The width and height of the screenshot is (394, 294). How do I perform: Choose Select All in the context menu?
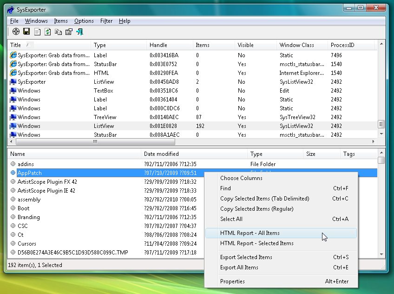coord(281,219)
